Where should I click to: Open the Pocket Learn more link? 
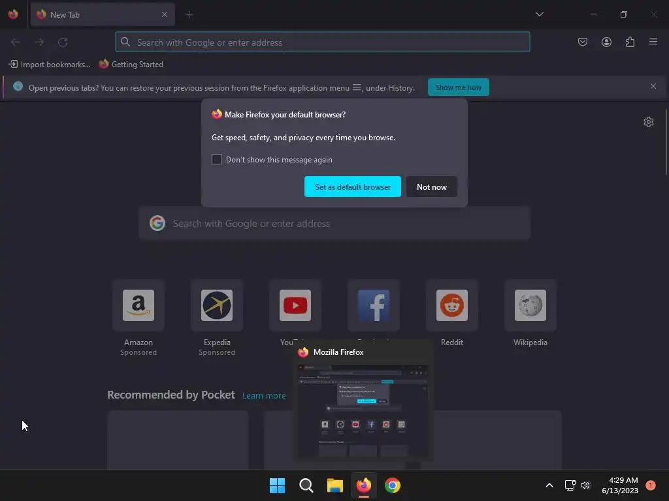(x=264, y=396)
